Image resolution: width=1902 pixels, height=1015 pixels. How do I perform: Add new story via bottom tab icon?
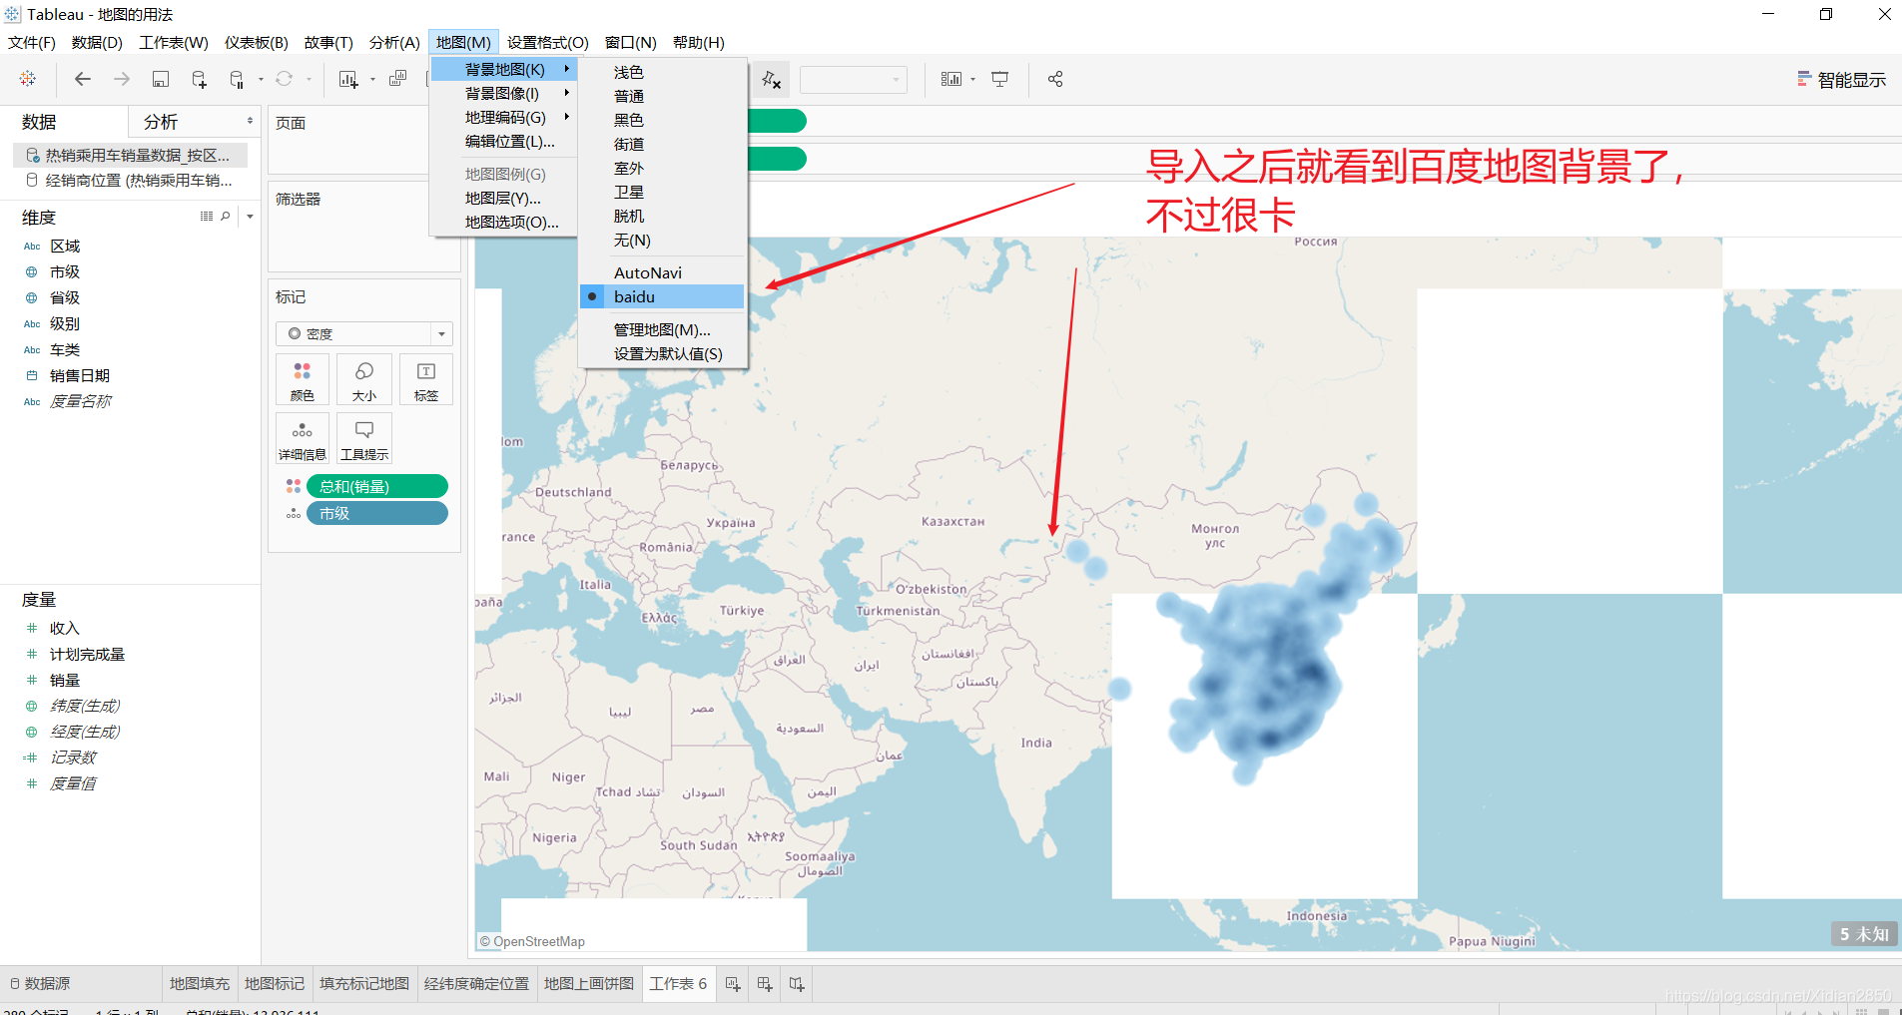[x=797, y=984]
